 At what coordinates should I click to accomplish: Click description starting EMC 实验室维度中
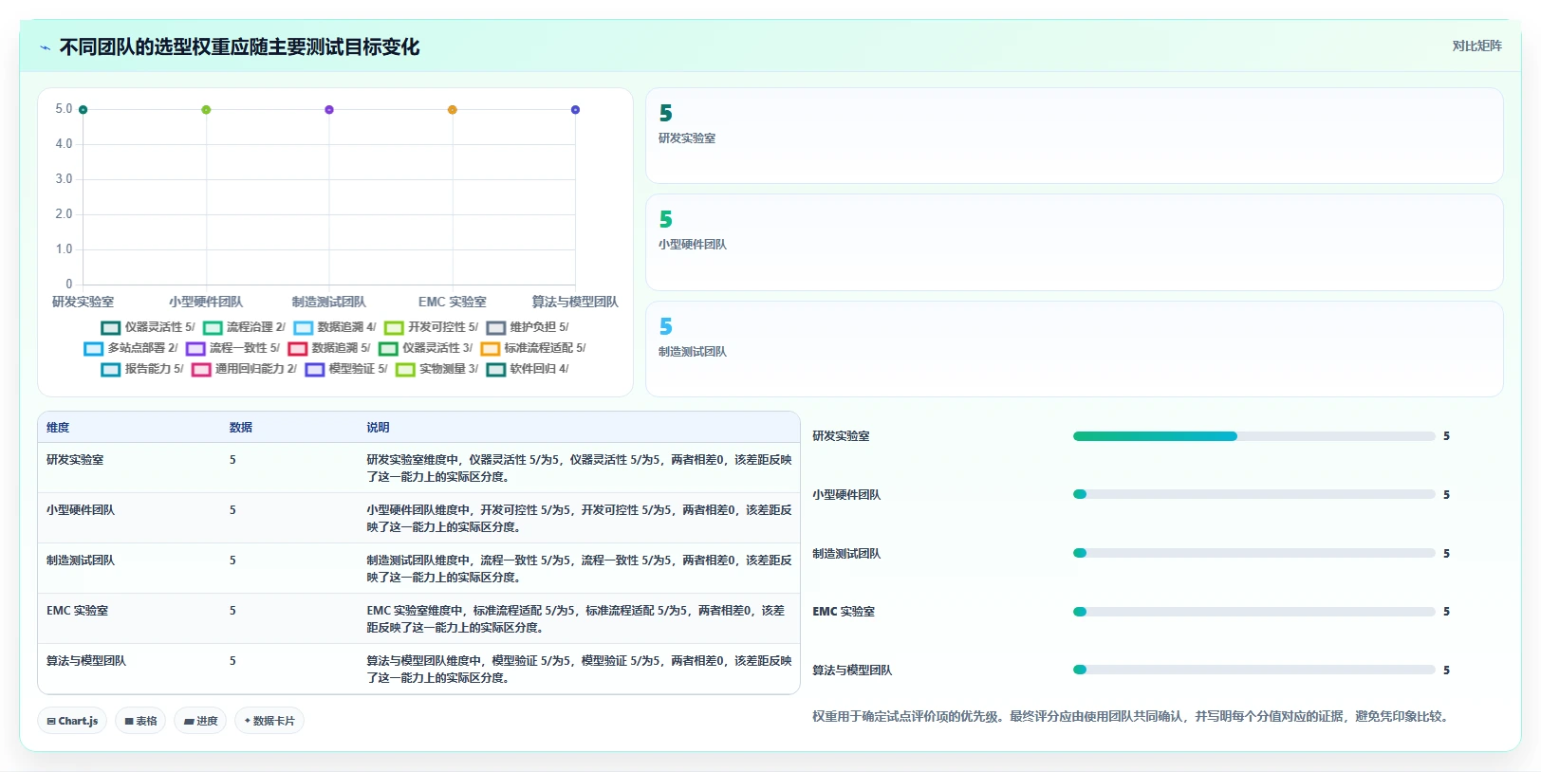tap(577, 619)
